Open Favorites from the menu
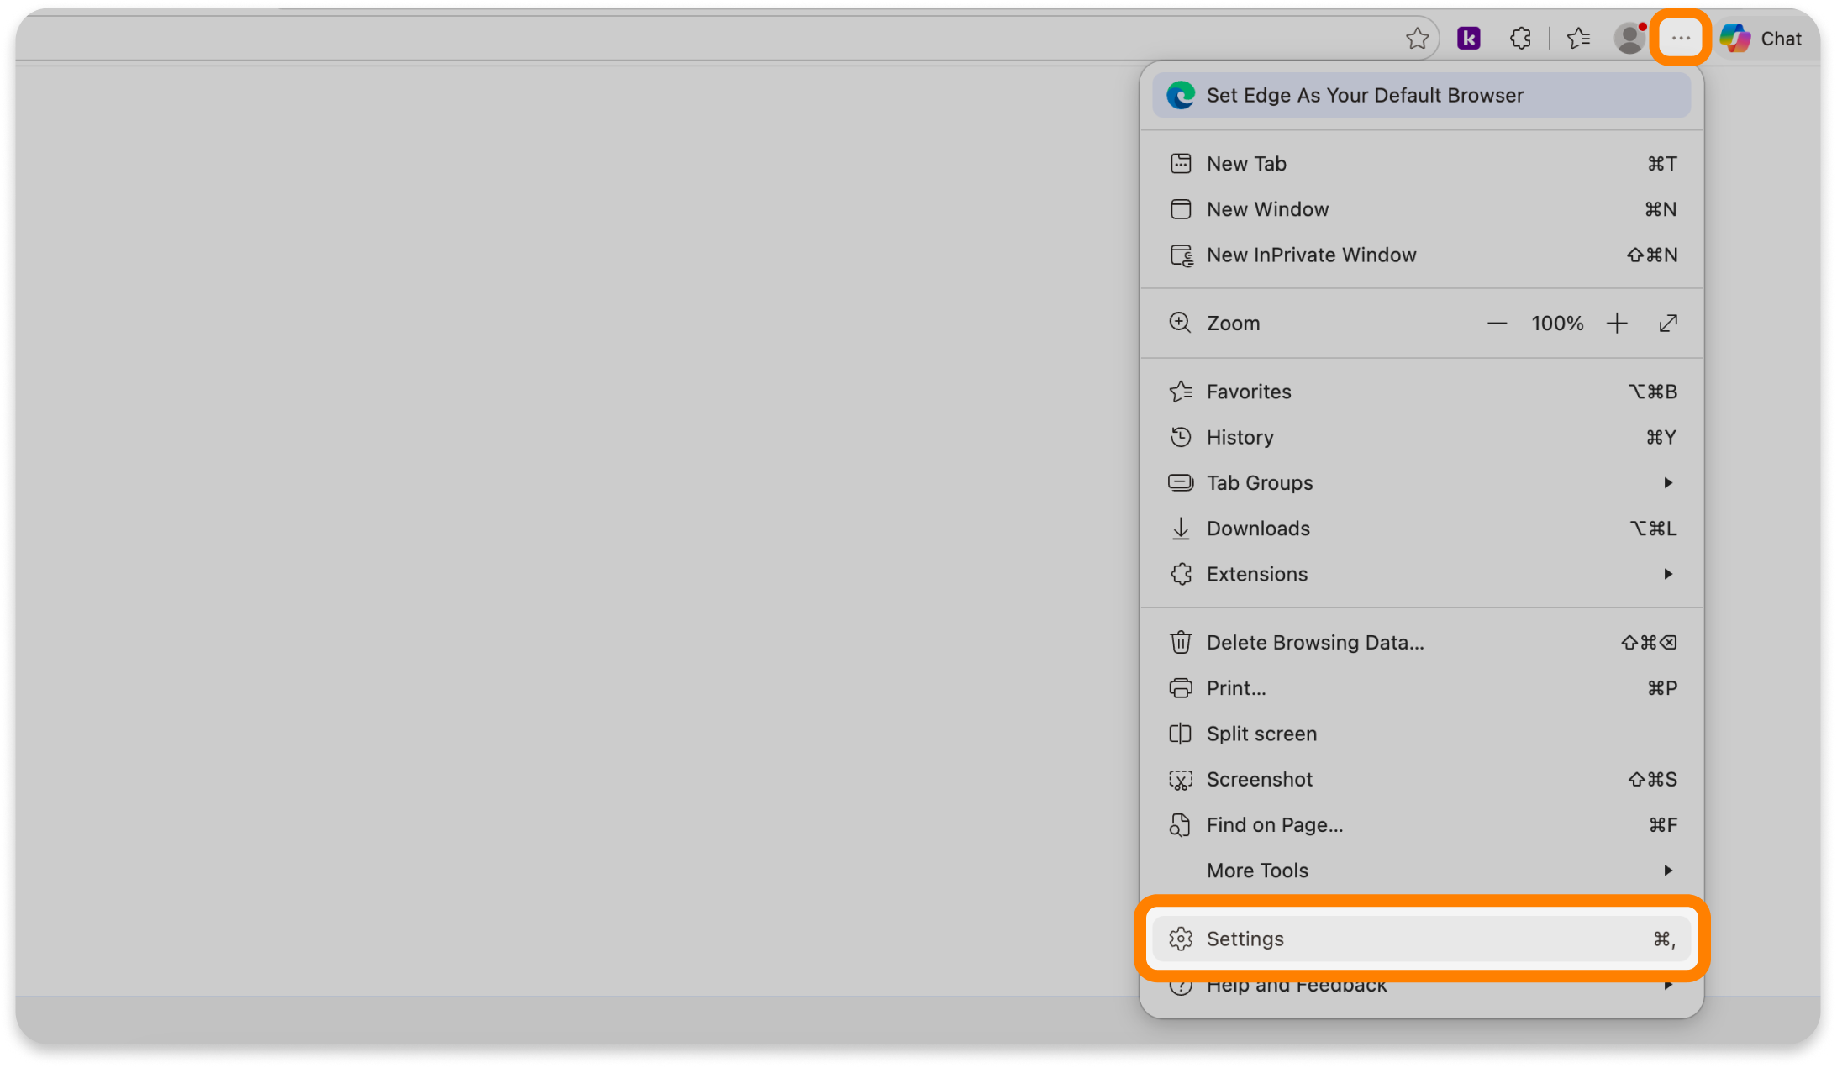This screenshot has height=1068, width=1837. [1421, 392]
